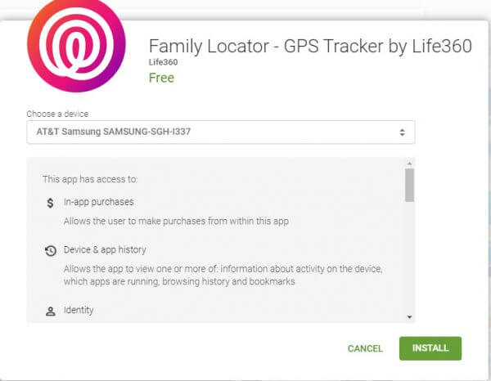Click the 'This app has access to' text
This screenshot has height=381, width=491.
90,179
